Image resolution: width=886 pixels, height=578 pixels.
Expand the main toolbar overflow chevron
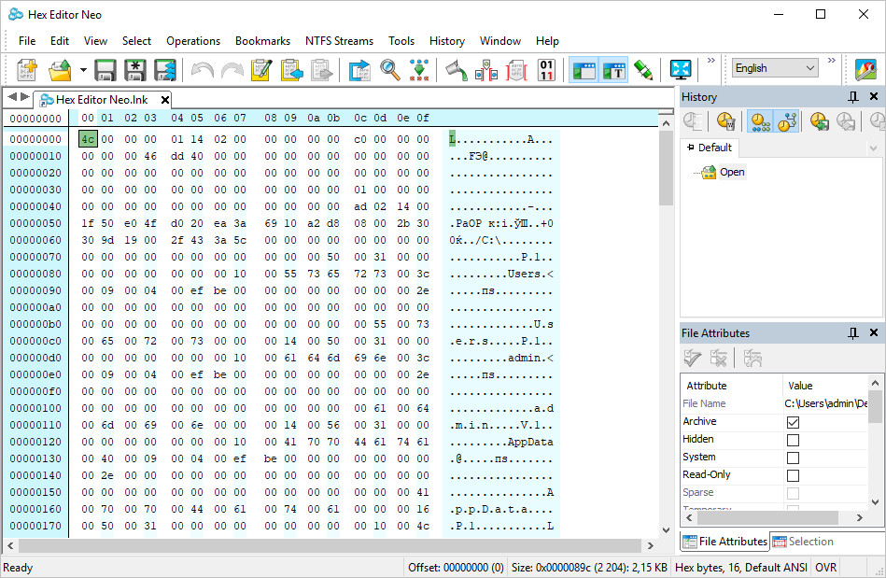pos(711,61)
